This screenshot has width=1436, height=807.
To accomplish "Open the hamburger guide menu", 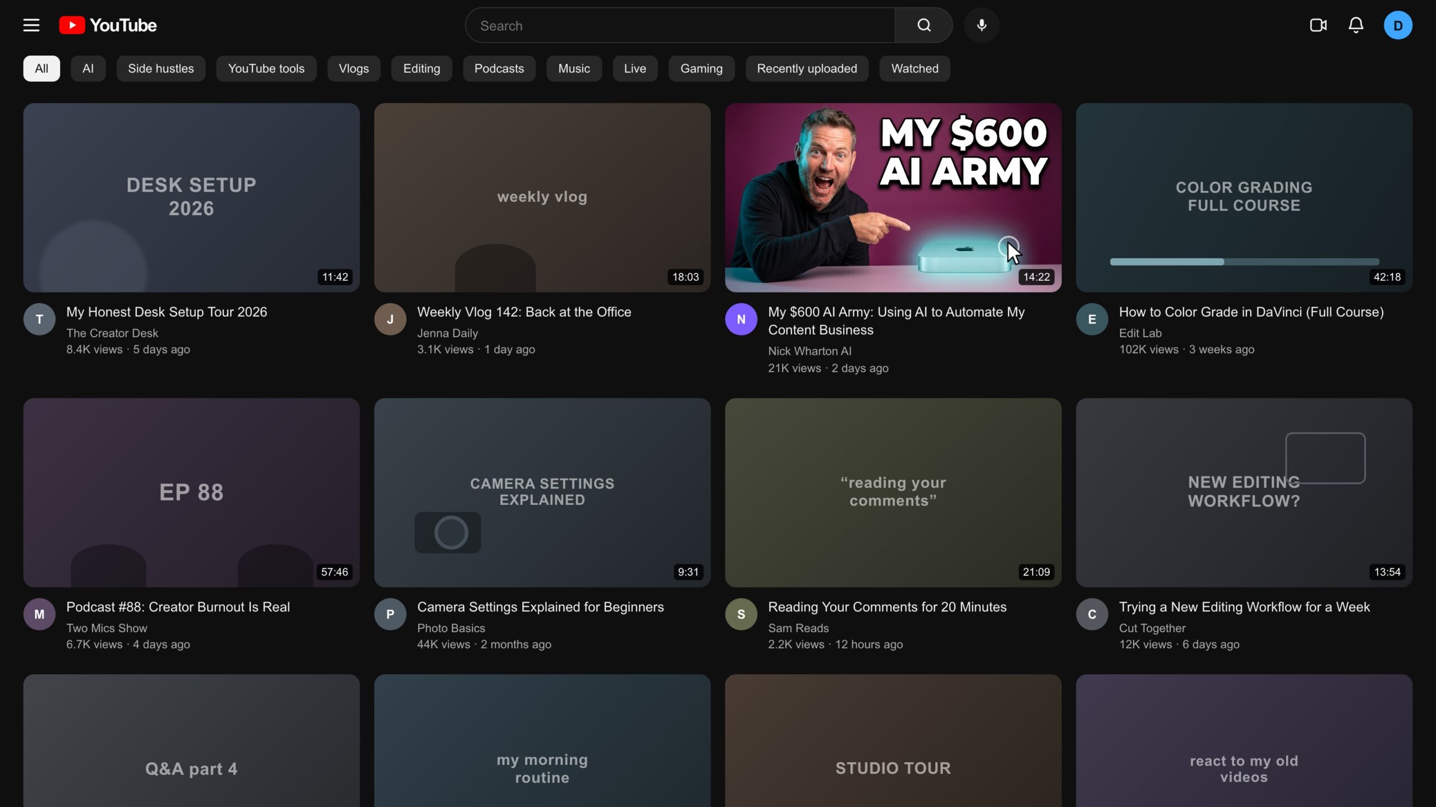I will point(31,25).
